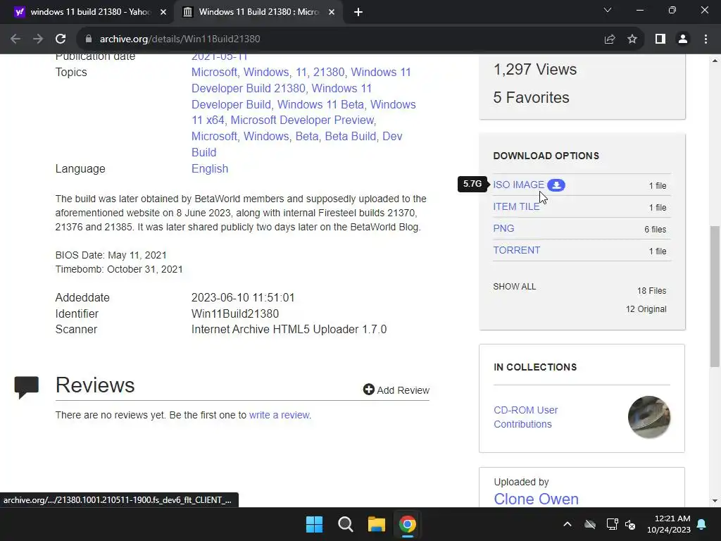
Task: Open the publication date 2021-05-11 link
Action: [220, 56]
